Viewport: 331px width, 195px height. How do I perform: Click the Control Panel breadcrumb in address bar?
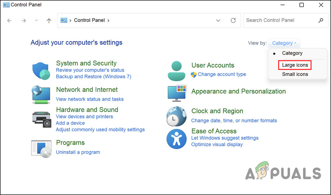[89, 20]
